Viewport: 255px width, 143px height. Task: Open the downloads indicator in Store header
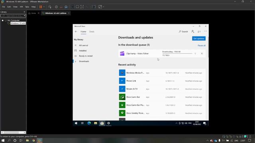tap(199, 31)
